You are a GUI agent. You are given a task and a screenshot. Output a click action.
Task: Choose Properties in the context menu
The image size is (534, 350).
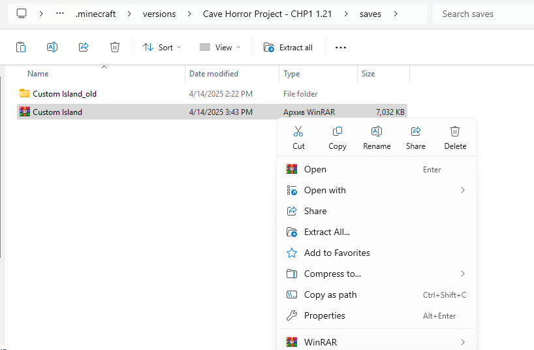(324, 315)
